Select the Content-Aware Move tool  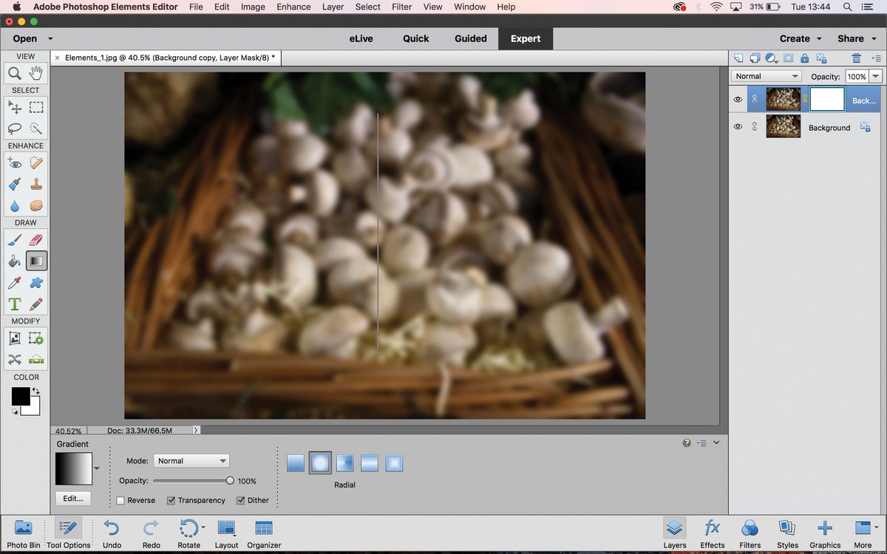[15, 360]
